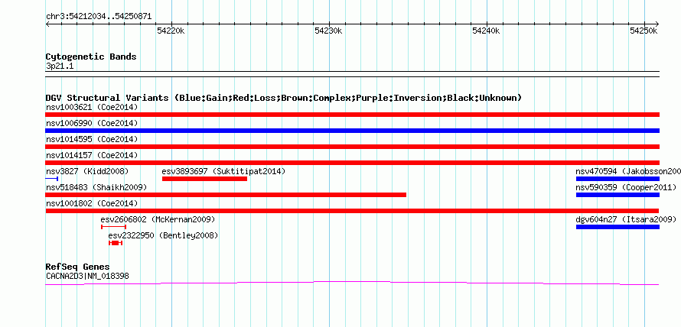Image resolution: width=681 pixels, height=327 pixels.
Task: Click the 54240k ruler tick label
Action: tap(487, 31)
